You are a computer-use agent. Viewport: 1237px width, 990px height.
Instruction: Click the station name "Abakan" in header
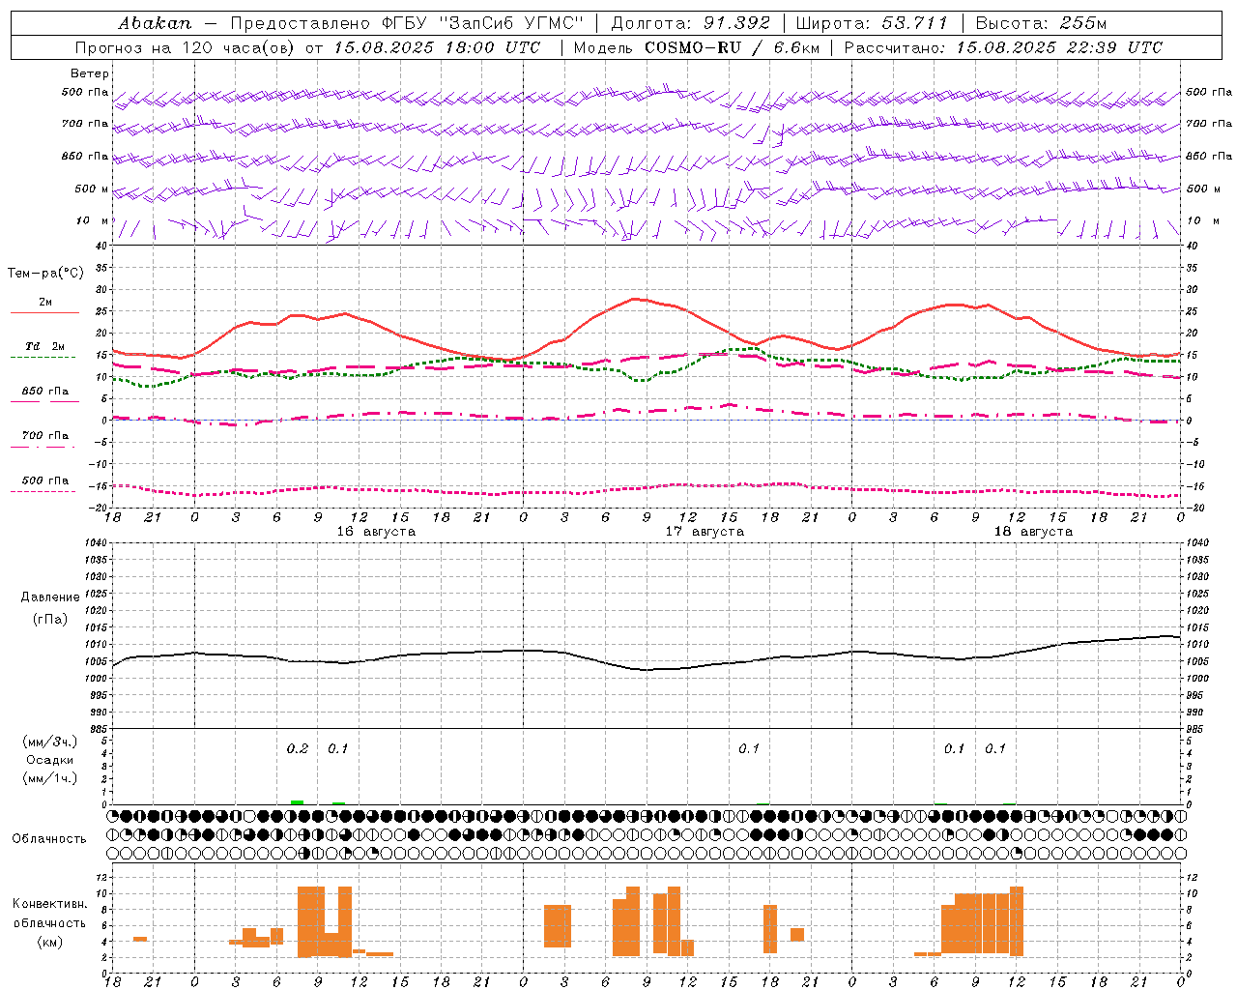[155, 23]
